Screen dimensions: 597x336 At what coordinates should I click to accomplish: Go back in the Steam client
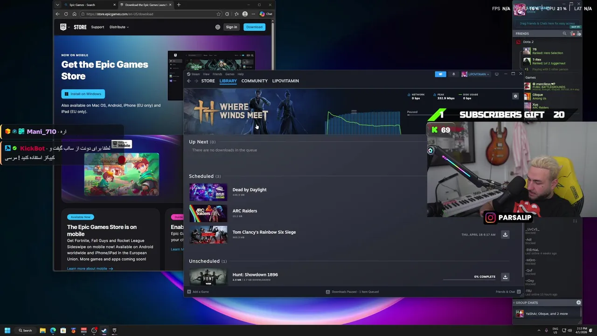point(189,81)
